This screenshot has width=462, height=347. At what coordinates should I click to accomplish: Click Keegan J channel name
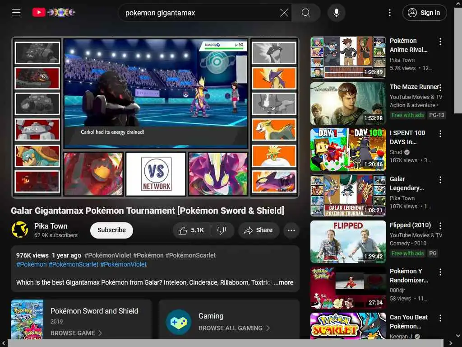(x=401, y=336)
